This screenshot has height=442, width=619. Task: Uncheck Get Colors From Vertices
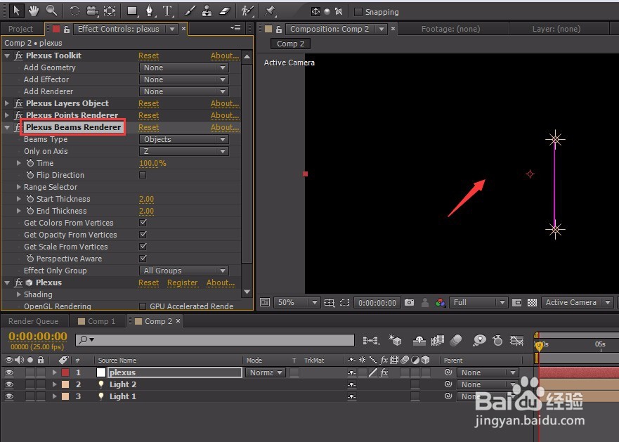coord(143,223)
